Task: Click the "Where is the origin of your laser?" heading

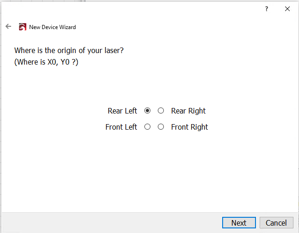Action: (69, 51)
